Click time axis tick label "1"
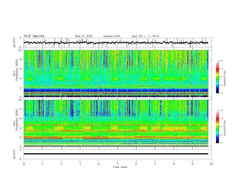The height and width of the screenshot is (184, 238). pos(42,164)
